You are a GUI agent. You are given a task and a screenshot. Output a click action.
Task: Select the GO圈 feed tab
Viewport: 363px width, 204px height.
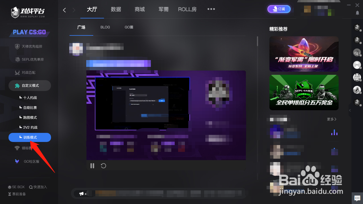click(129, 27)
